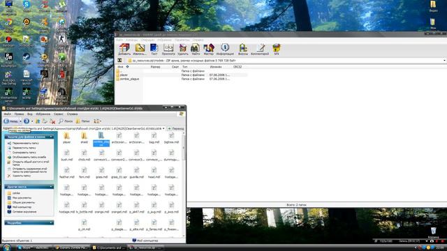Click the WinRAR Тест (Test) toolbar icon
The width and height of the screenshot is (447, 251).
(x=154, y=50)
